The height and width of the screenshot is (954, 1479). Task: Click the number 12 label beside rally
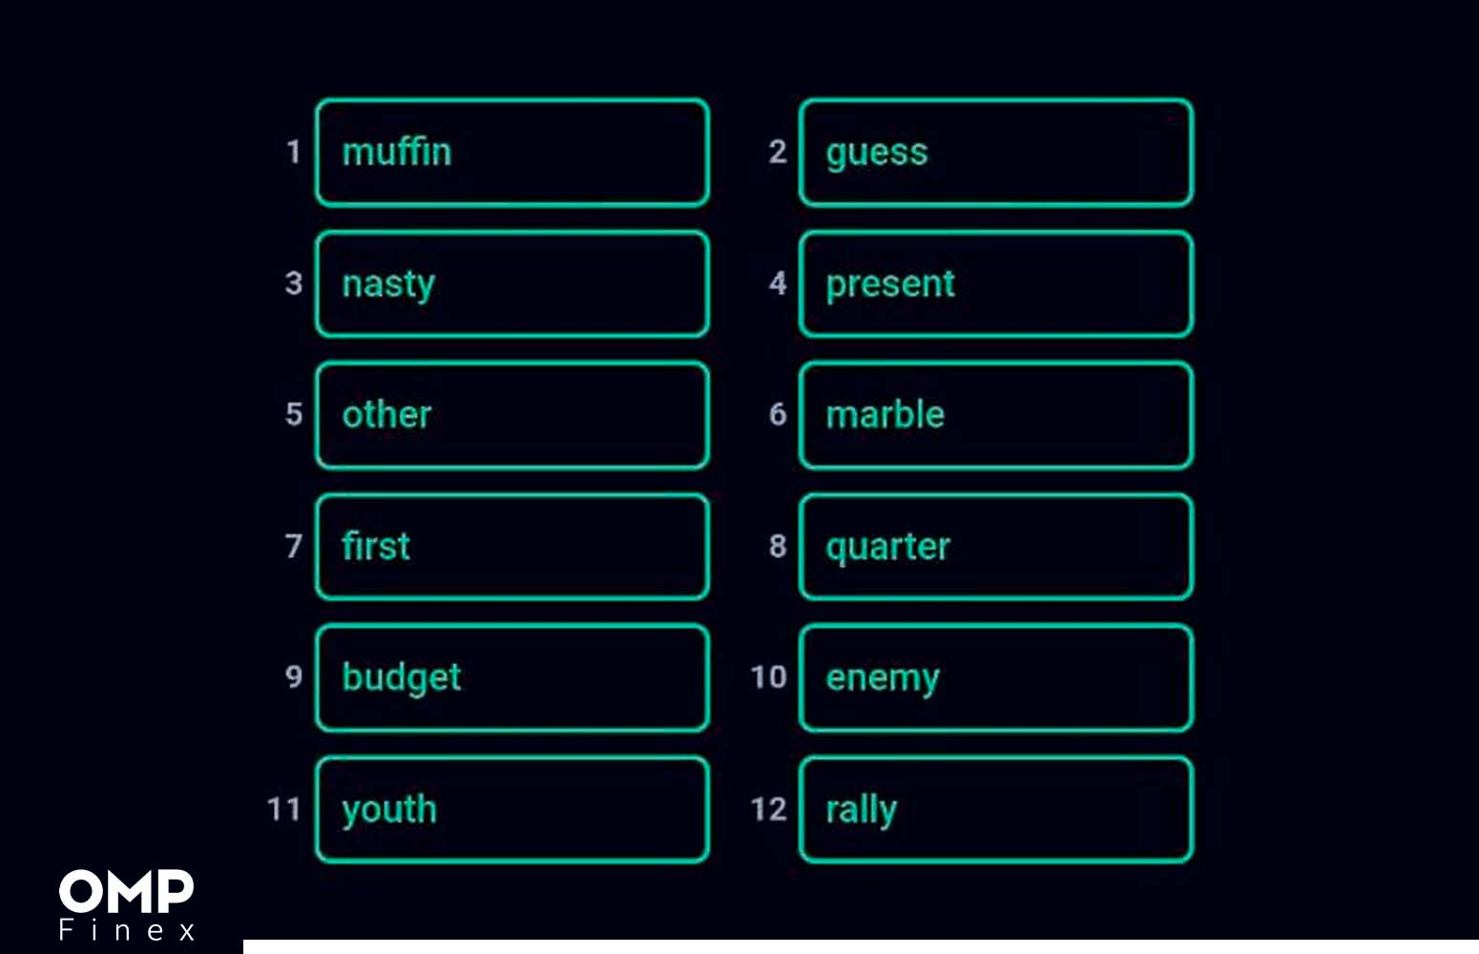[x=768, y=809]
